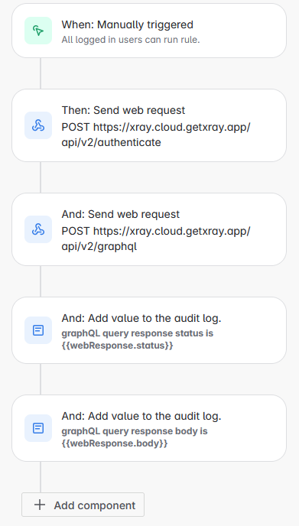Click 'All logged in users can run rule.' text
Screen dimensions: 299x526
point(131,40)
